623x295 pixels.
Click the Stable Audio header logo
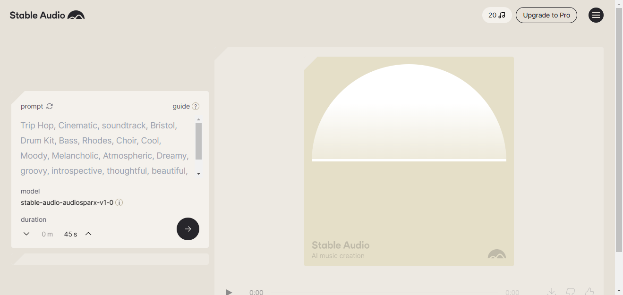(x=46, y=15)
